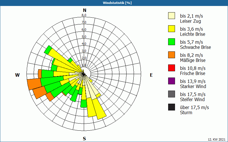The image size is (228, 142).
Task: Click the 'N' compass label
Action: pyautogui.click(x=85, y=10)
